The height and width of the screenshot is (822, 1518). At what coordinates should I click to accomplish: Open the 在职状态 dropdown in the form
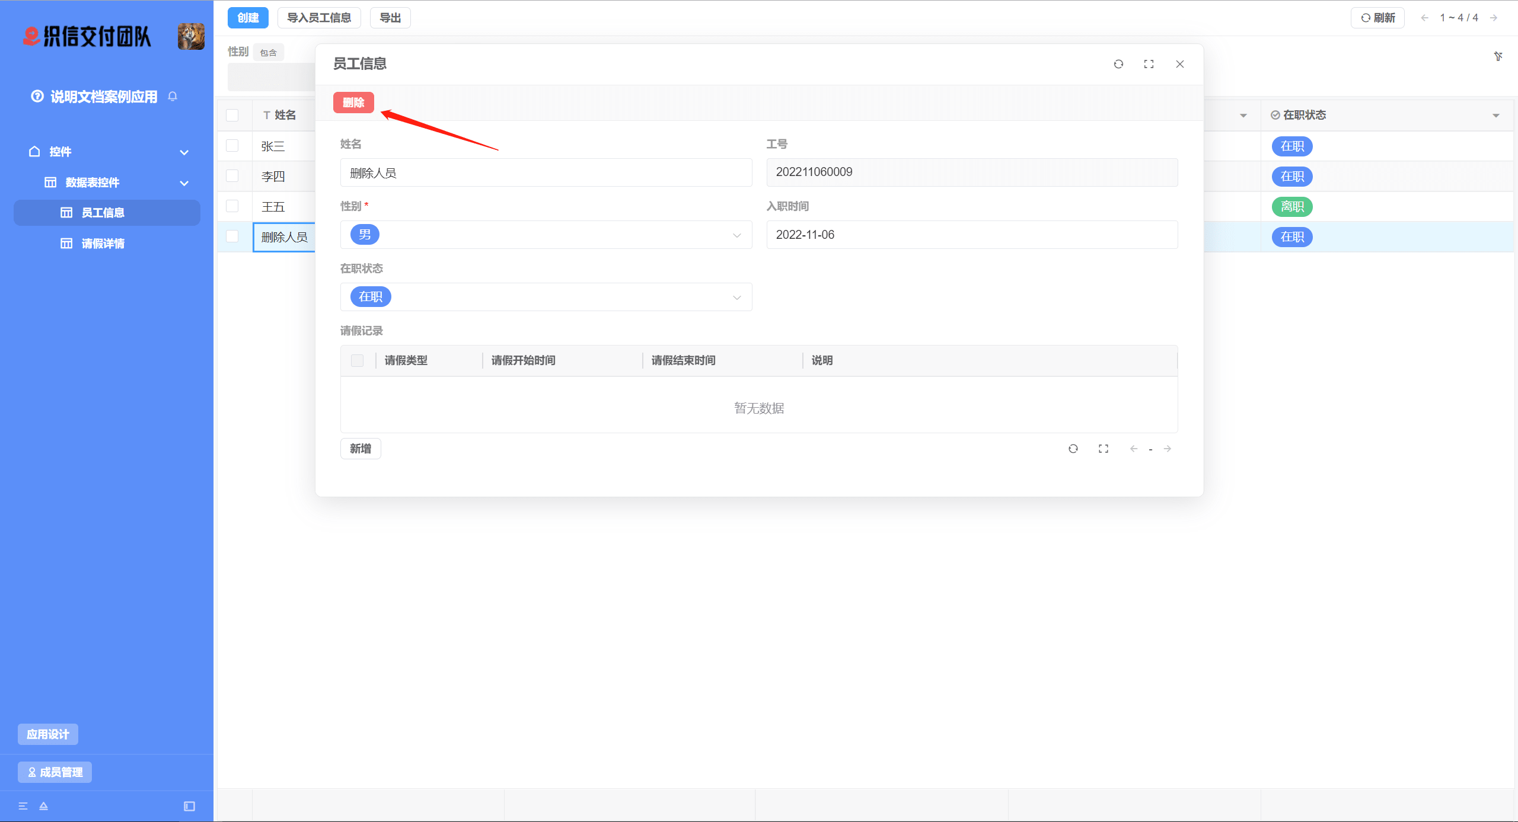pyautogui.click(x=546, y=297)
